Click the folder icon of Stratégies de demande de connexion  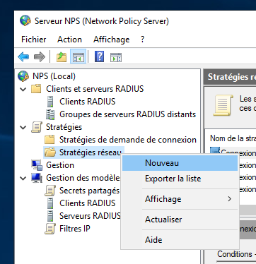pos(50,140)
